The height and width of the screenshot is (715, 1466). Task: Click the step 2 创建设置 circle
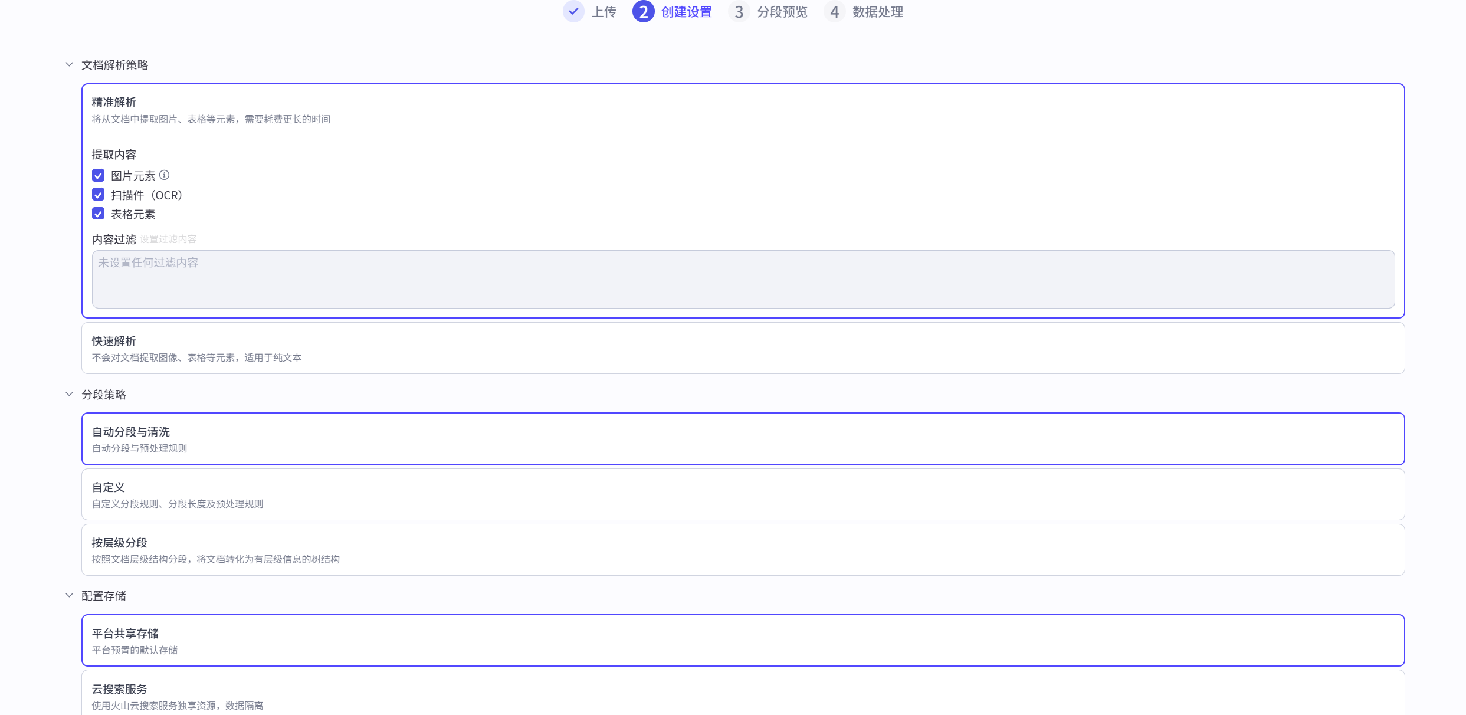(x=643, y=11)
